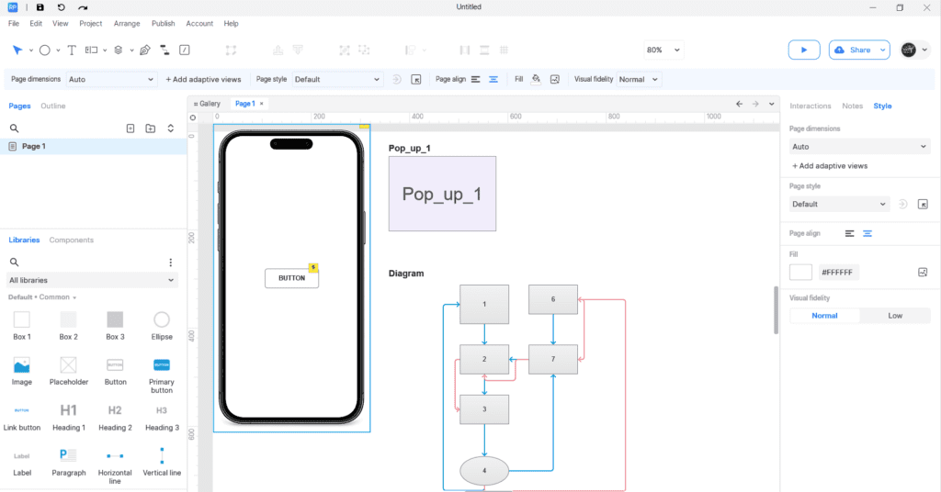941x492 pixels.
Task: Set Visual fidelity to Normal in Style panel
Action: tap(824, 316)
